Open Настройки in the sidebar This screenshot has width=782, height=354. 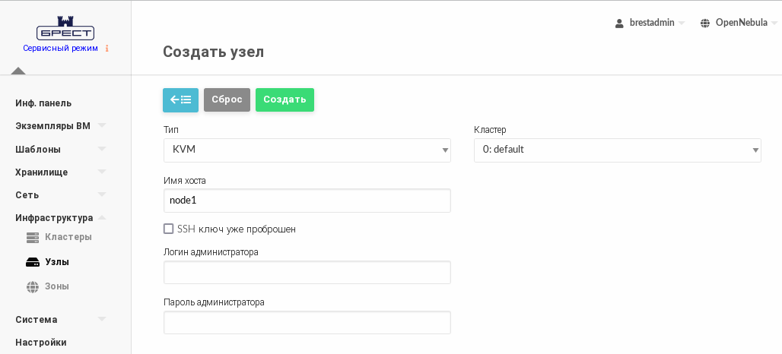(x=41, y=343)
